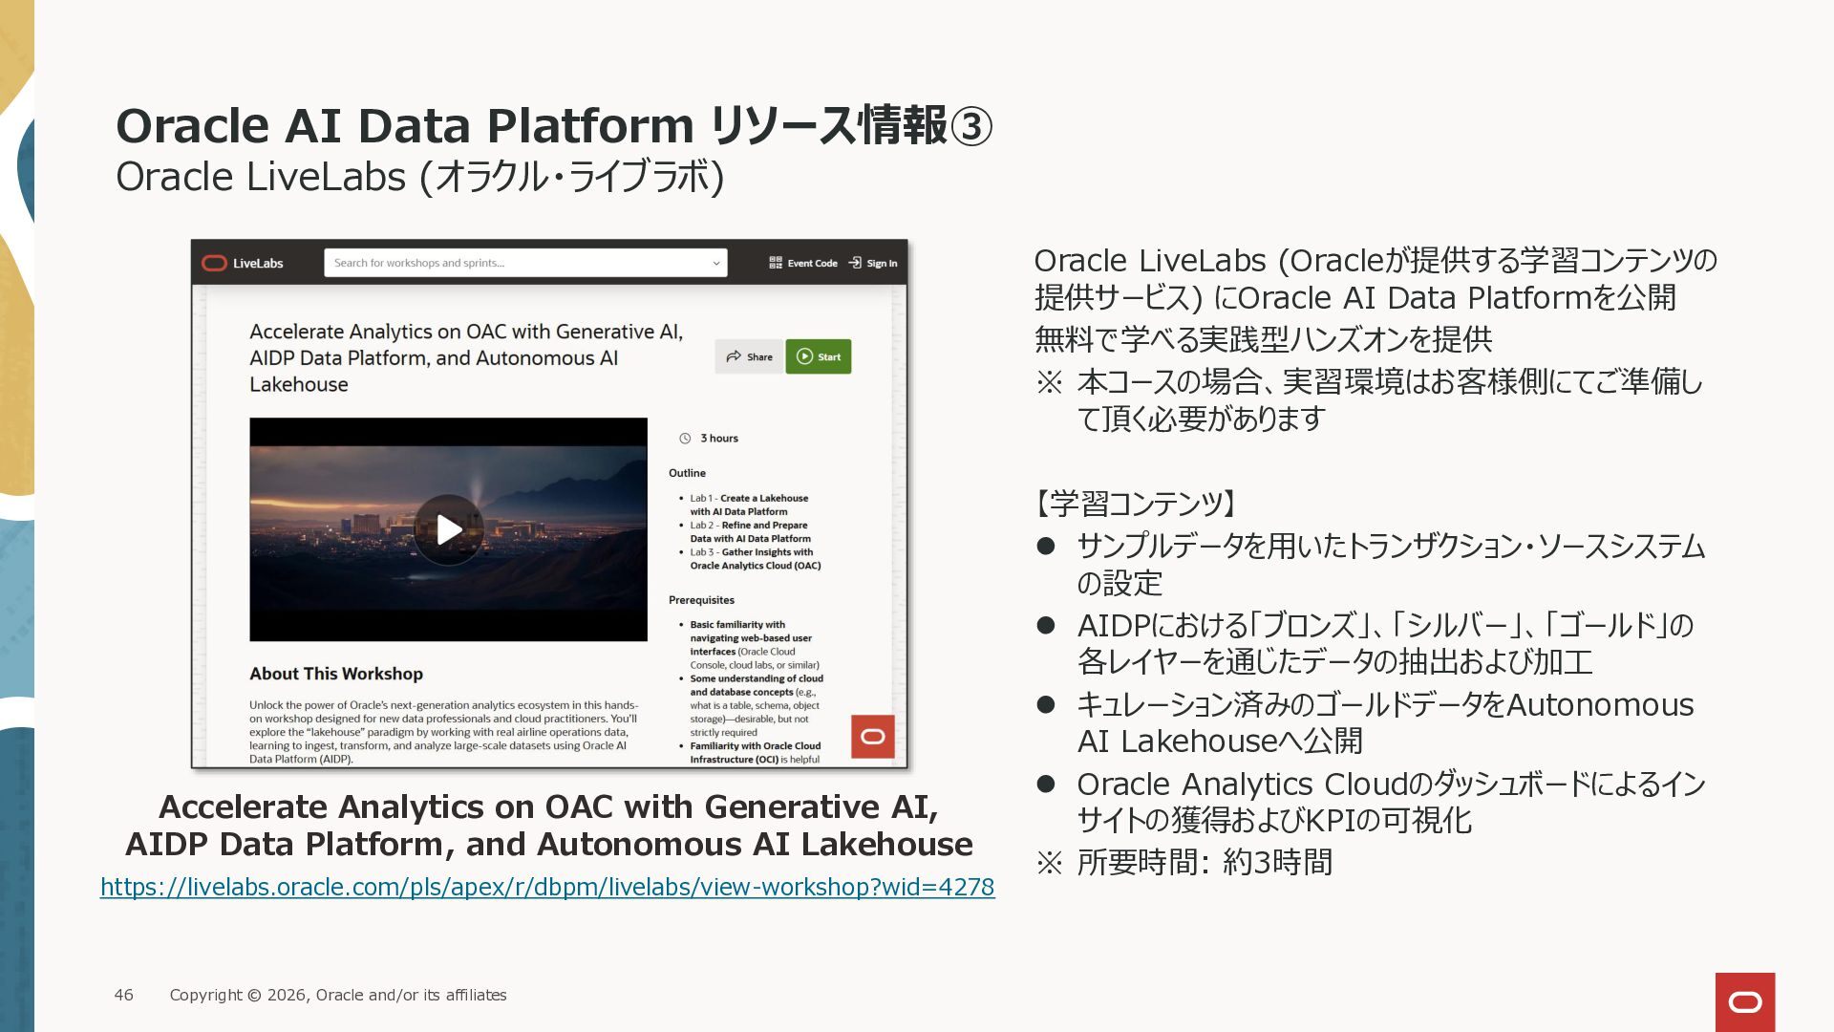Open the livelabs.oracle.com workshop URL link

(x=547, y=887)
